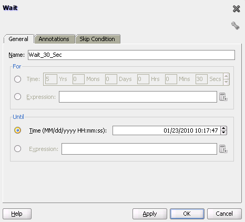245x222 pixels.
Task: Click the wrench settings icon
Action: click(235, 25)
